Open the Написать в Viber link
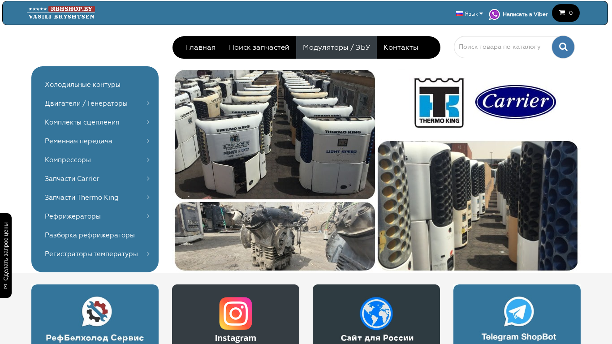The width and height of the screenshot is (612, 344). [525, 14]
